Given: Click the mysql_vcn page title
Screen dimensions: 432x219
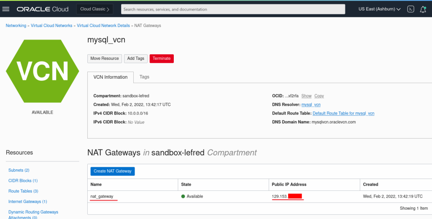Looking at the screenshot, I should coord(106,40).
